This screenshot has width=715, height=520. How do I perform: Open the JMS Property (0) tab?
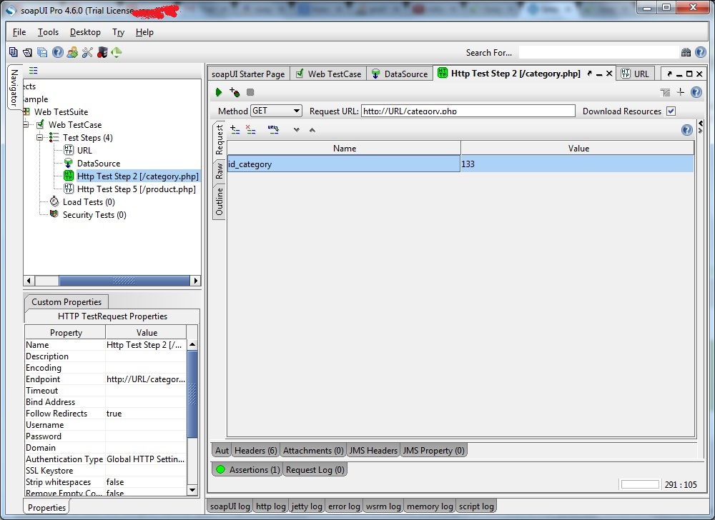click(x=433, y=450)
